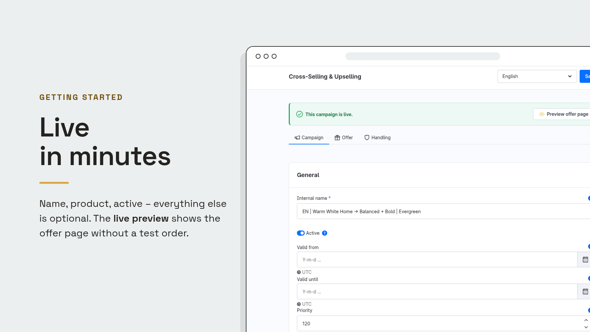Click the megaphone icon on Campaign tab
Screen dimensions: 590x332
click(297, 137)
